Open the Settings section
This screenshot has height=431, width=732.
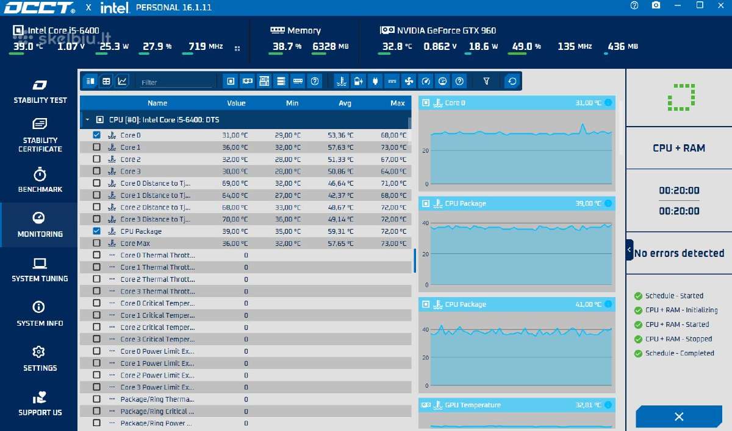(x=40, y=359)
